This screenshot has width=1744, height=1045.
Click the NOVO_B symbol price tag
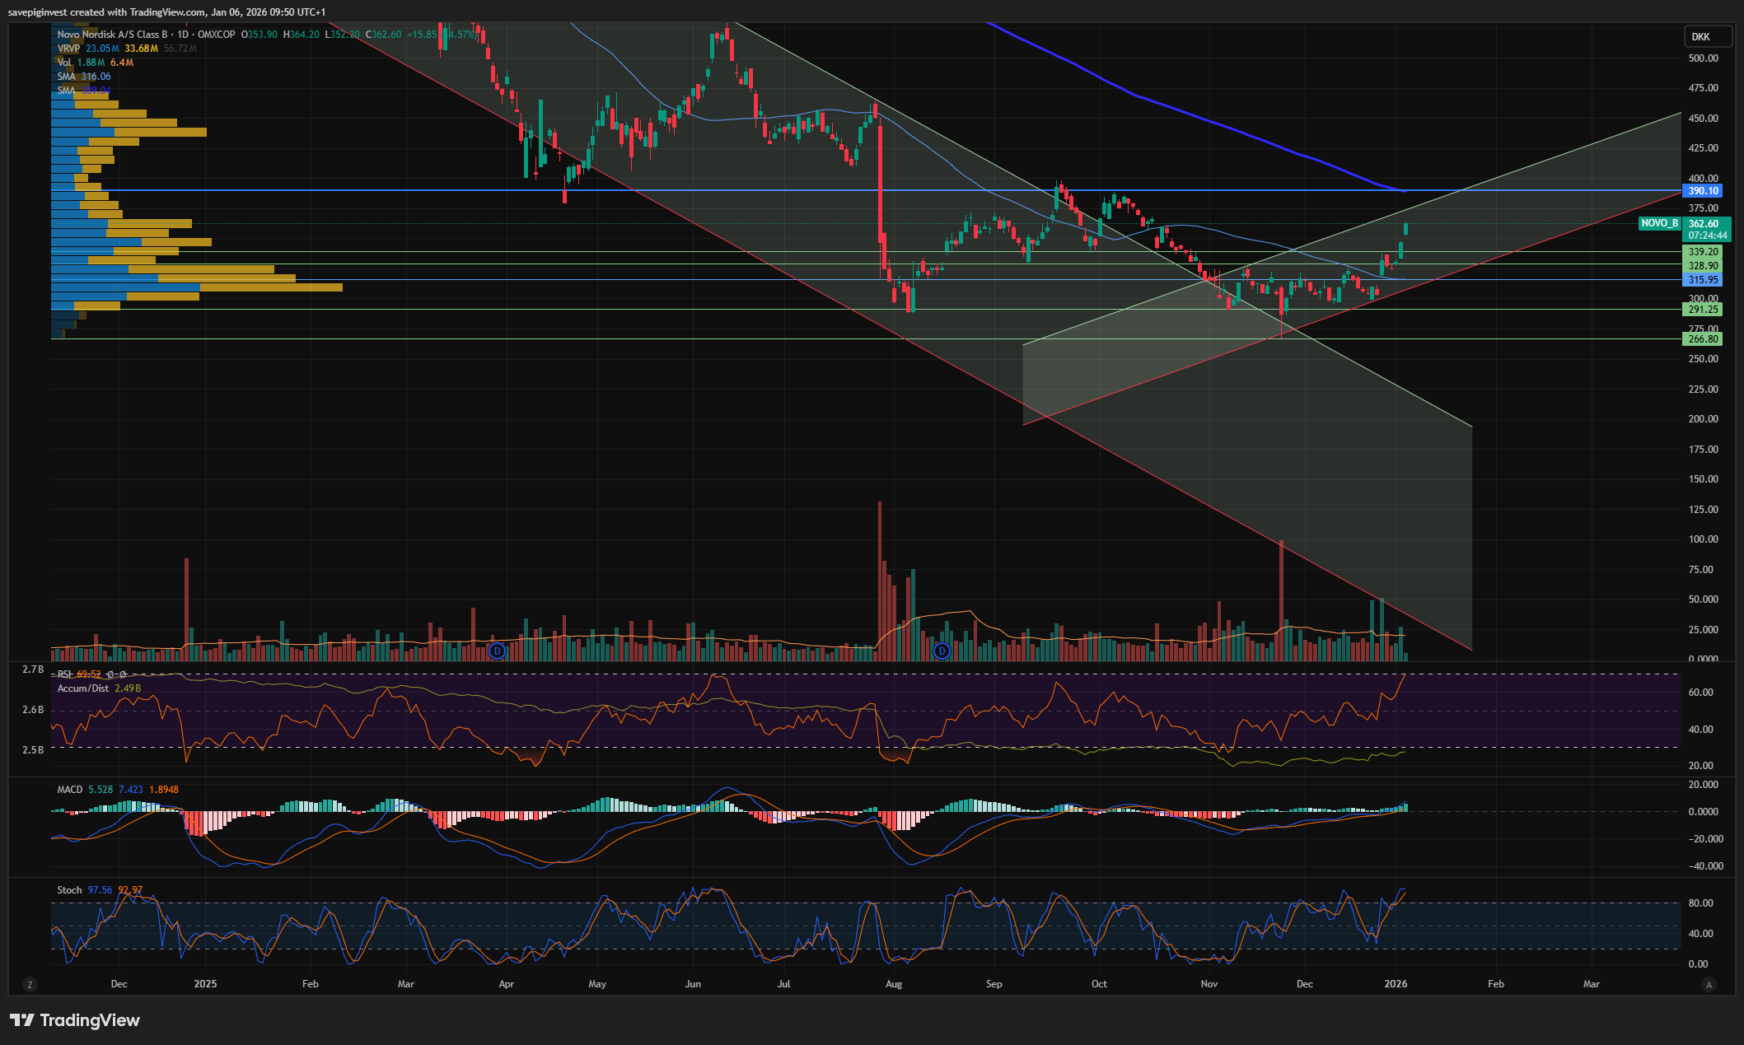click(1658, 223)
